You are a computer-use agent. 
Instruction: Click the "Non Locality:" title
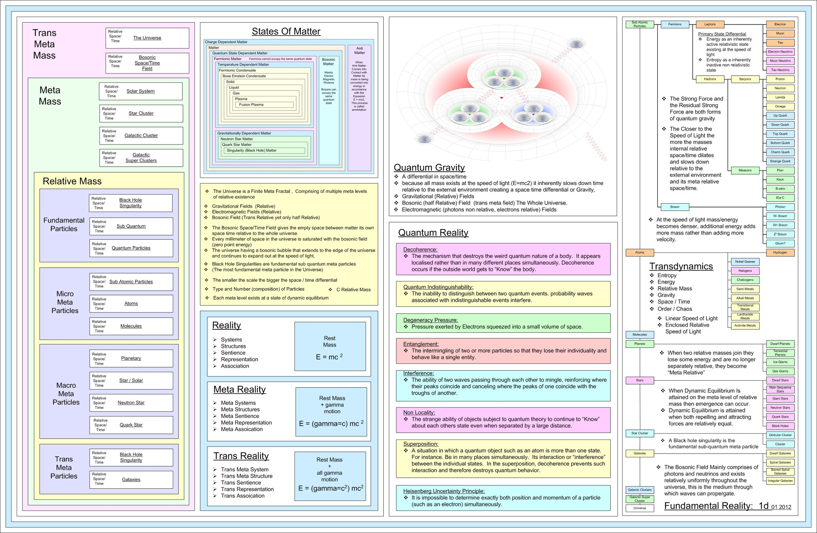point(419,412)
